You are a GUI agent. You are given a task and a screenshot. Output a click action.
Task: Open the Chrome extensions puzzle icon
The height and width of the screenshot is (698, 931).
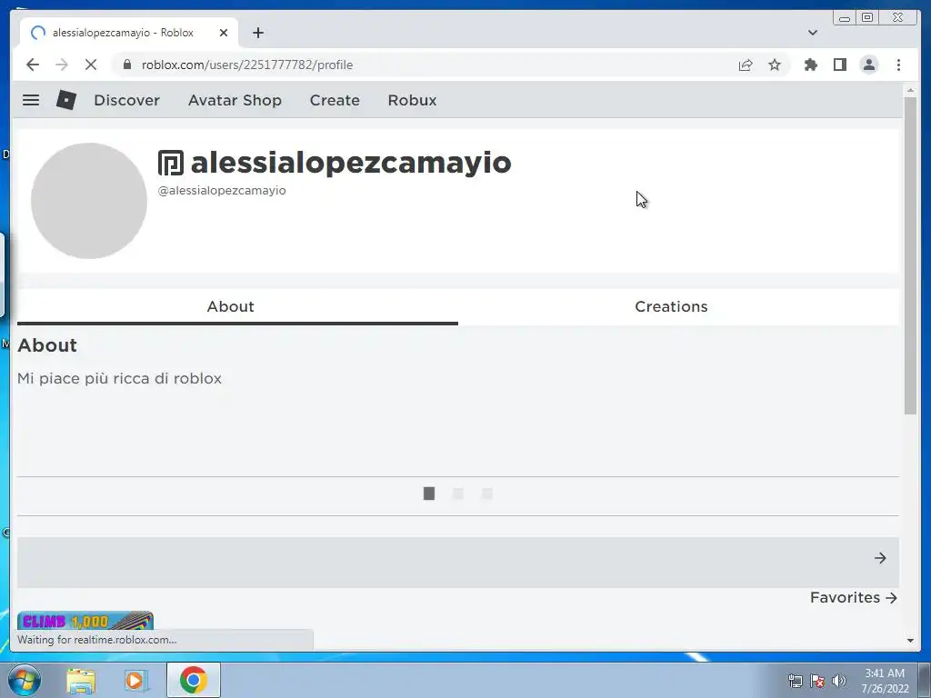coord(810,65)
